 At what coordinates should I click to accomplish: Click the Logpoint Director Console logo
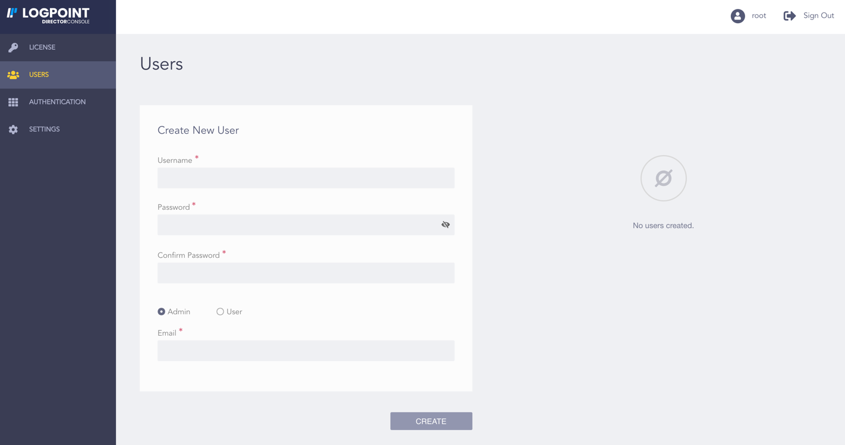pos(48,15)
